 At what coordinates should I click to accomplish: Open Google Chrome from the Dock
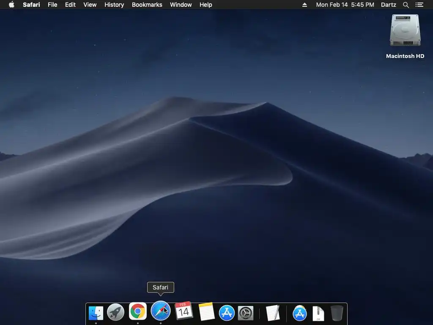pyautogui.click(x=137, y=311)
